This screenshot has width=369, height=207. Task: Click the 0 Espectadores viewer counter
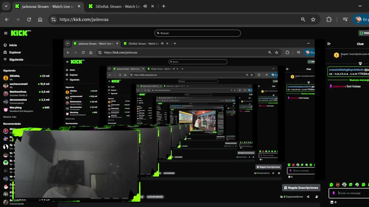click(x=291, y=197)
